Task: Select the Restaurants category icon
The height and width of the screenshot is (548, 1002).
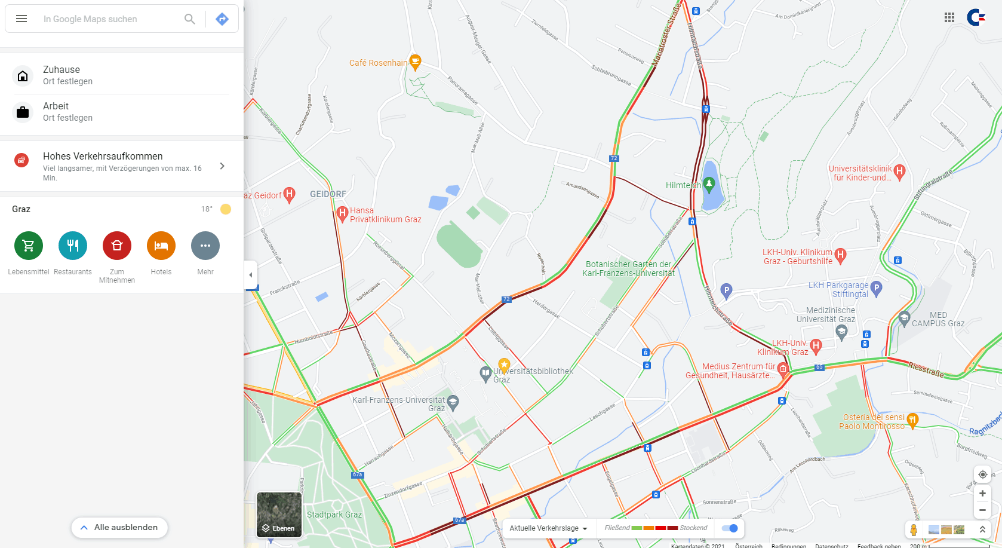Action: click(73, 246)
